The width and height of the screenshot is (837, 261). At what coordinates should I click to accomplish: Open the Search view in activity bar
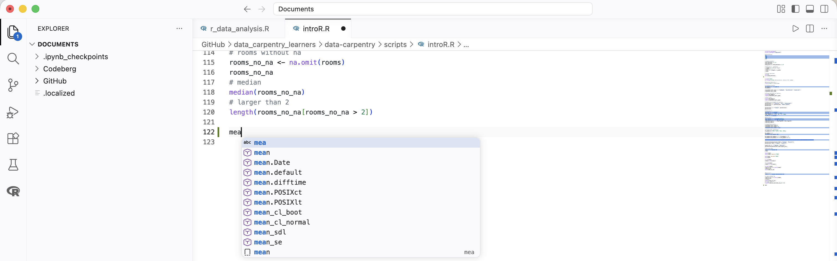pyautogui.click(x=13, y=59)
